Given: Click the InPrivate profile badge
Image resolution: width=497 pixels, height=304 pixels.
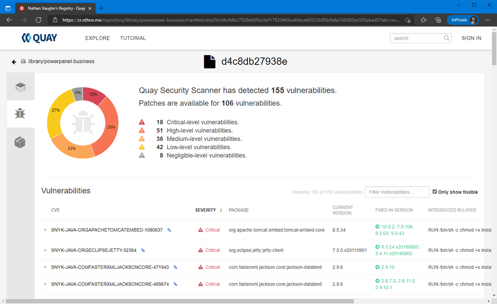Looking at the screenshot, I should [463, 20].
